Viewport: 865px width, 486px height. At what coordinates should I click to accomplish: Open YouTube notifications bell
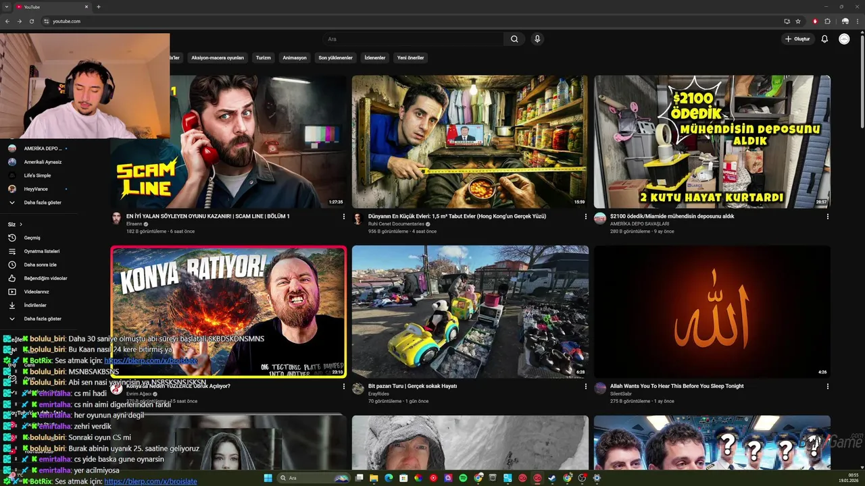824,39
